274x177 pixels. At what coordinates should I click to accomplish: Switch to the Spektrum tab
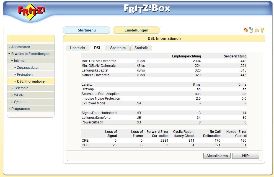pyautogui.click(x=118, y=48)
